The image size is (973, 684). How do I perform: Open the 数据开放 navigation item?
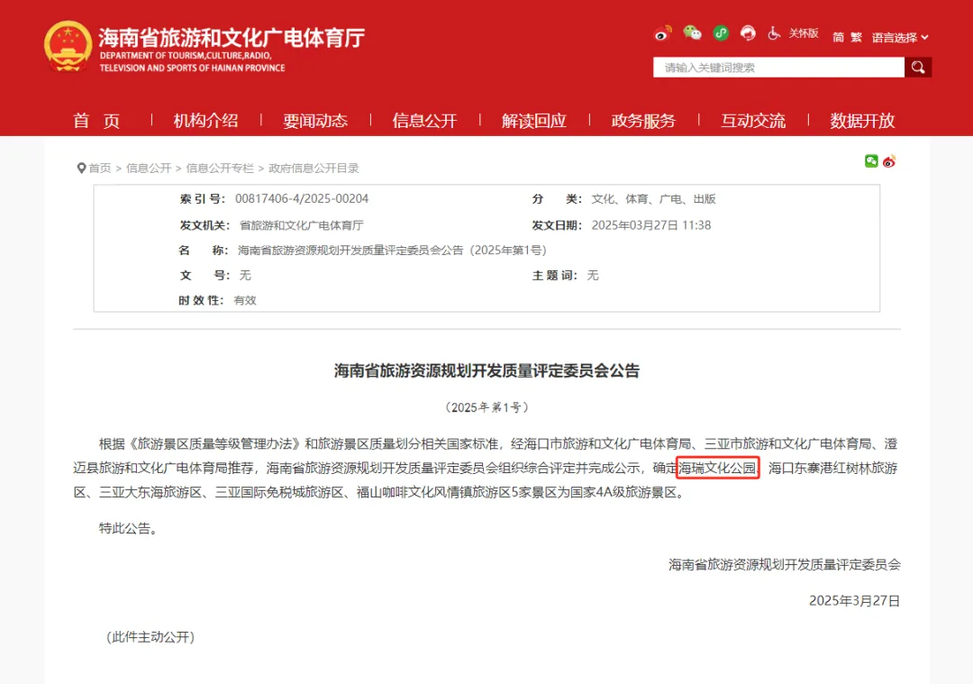(x=862, y=121)
